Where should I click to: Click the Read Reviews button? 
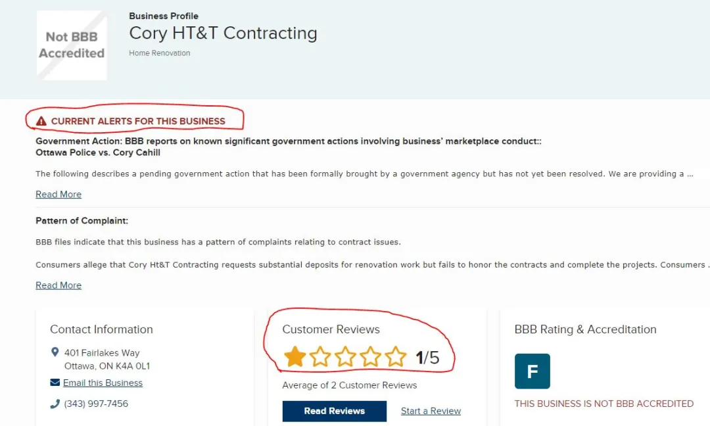335,411
